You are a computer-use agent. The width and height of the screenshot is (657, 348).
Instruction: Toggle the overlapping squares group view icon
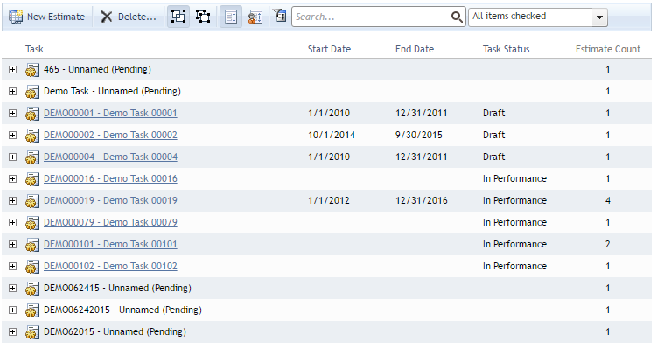tap(178, 17)
